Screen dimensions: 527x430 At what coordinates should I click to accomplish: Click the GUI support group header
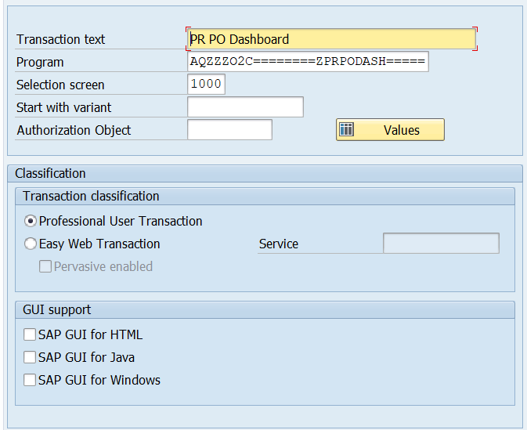(x=265, y=309)
